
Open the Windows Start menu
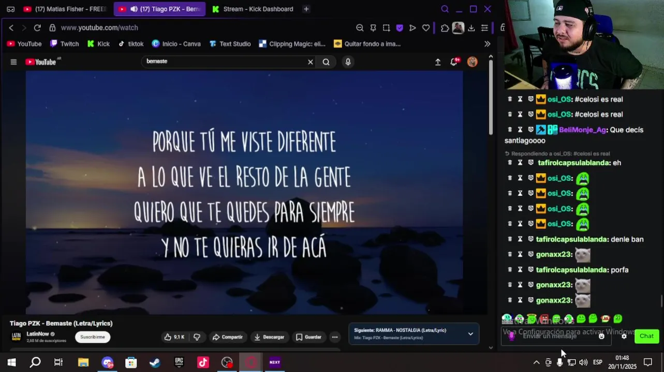pyautogui.click(x=11, y=362)
